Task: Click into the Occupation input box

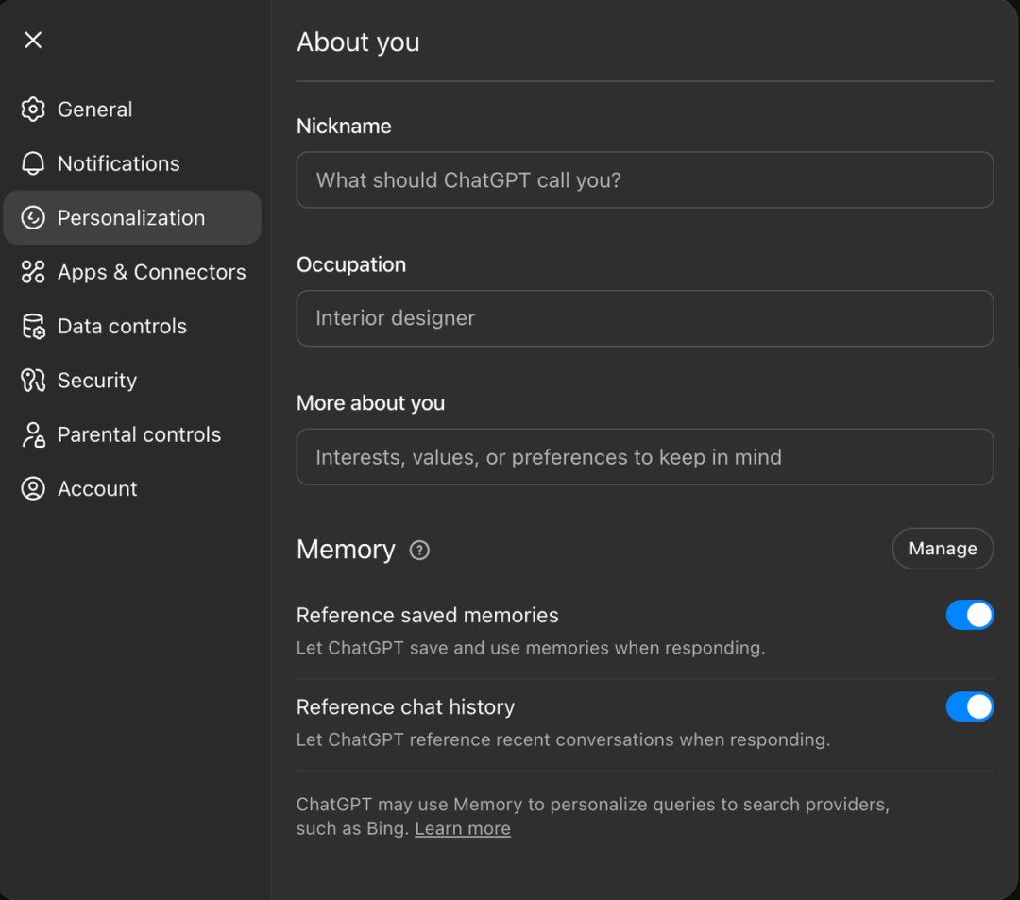Action: [644, 318]
